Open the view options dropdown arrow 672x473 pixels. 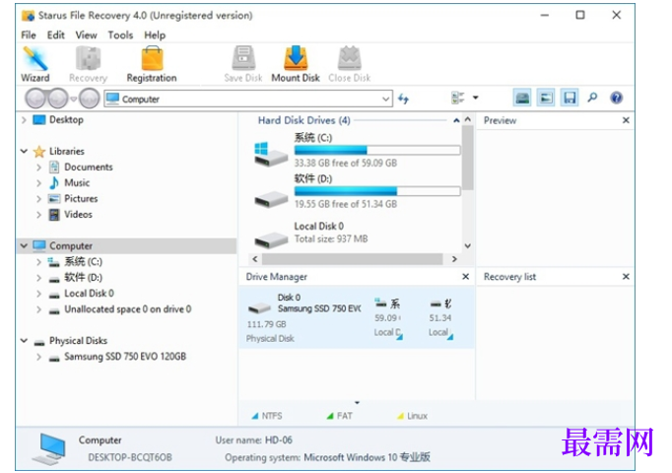point(475,98)
